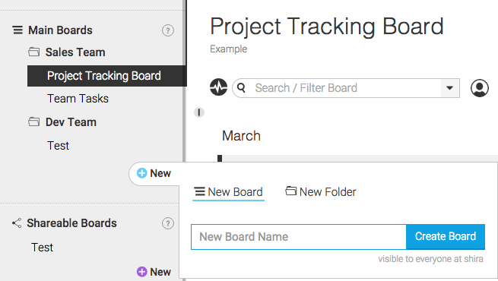
Task: Click the Shareable Boards help question mark
Action: tap(168, 223)
